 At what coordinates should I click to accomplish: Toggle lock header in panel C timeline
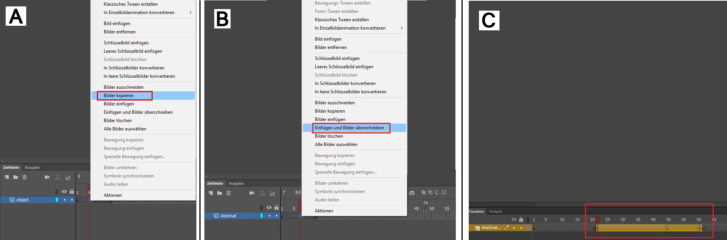(x=521, y=220)
